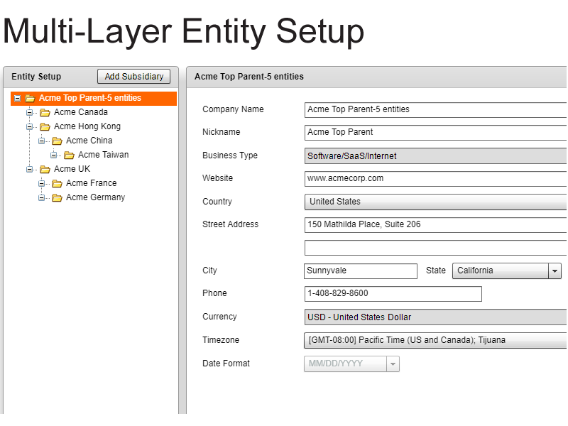Click the Acme UK folder icon

45,169
